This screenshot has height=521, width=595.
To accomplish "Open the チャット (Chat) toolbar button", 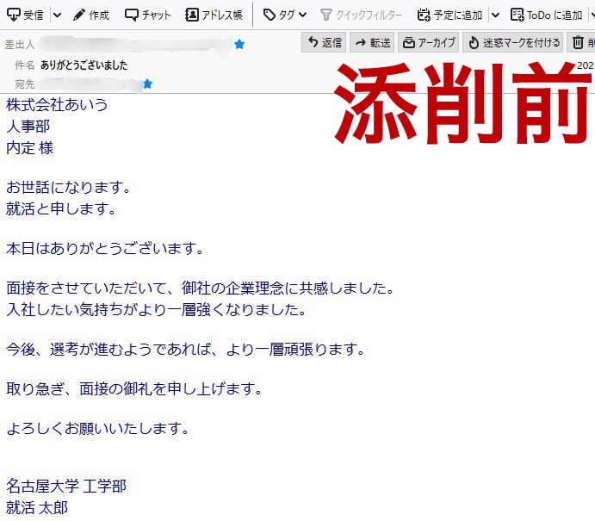I will (148, 16).
